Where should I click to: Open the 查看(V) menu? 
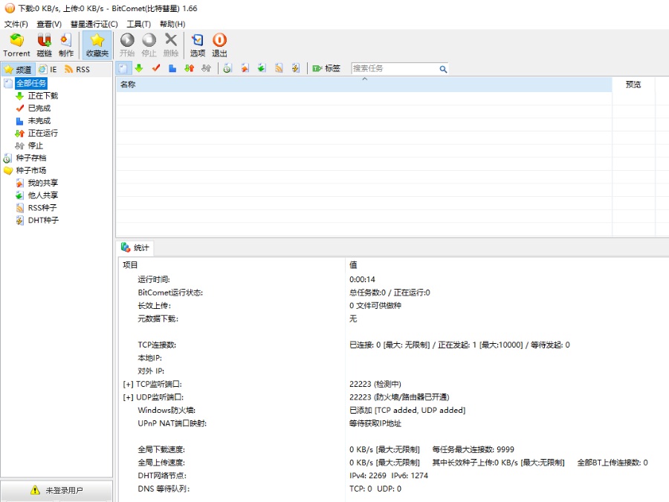pos(49,24)
